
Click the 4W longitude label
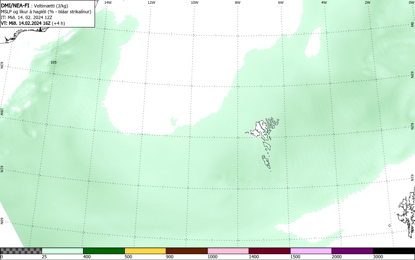click(324, 2)
